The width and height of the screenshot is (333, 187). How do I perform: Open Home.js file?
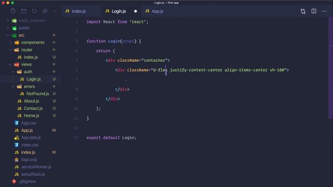(31, 116)
